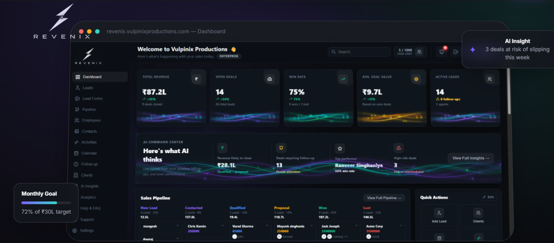Open the notifications bell icon
The image size is (554, 243).
pos(442,52)
